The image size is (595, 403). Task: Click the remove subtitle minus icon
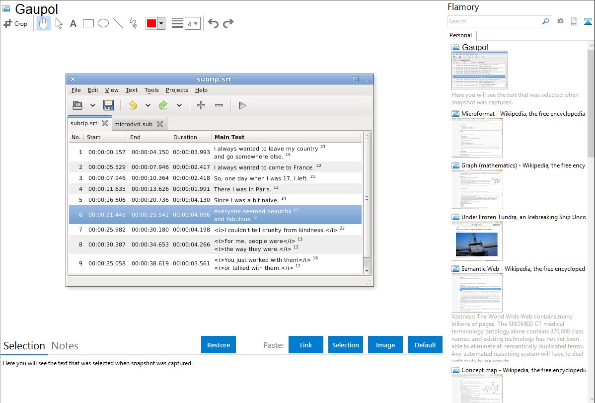click(x=219, y=105)
